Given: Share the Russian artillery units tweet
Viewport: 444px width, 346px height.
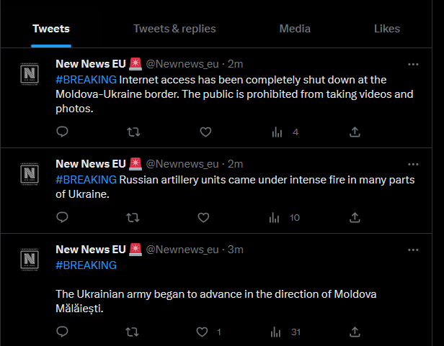Looking at the screenshot, I should pos(355,217).
